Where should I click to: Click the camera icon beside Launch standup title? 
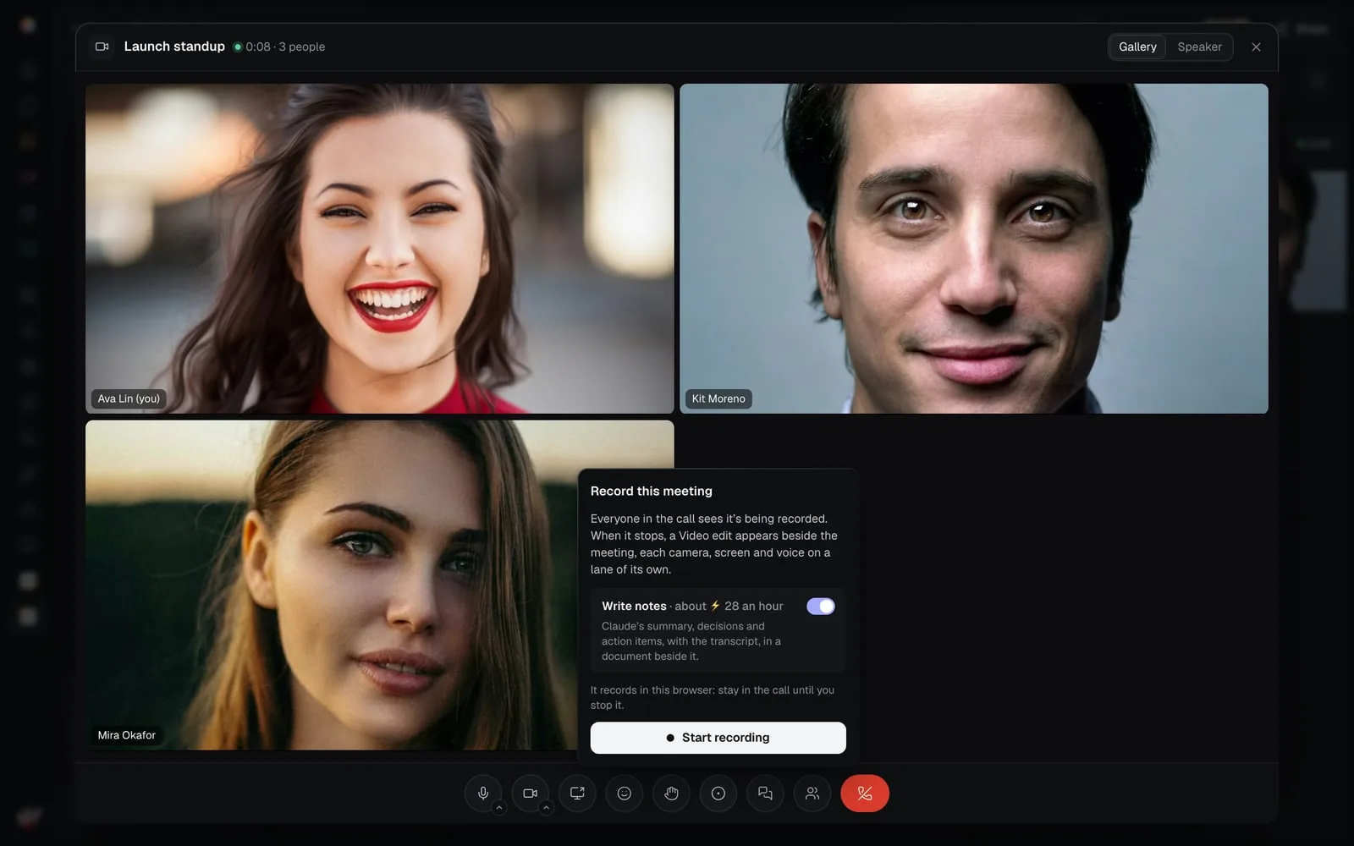pyautogui.click(x=102, y=47)
